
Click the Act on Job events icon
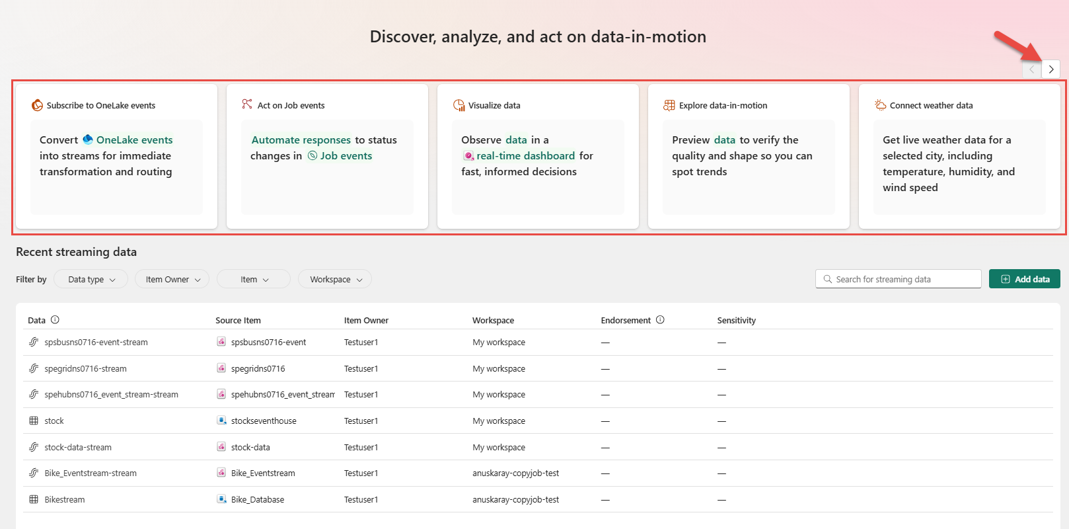(247, 104)
